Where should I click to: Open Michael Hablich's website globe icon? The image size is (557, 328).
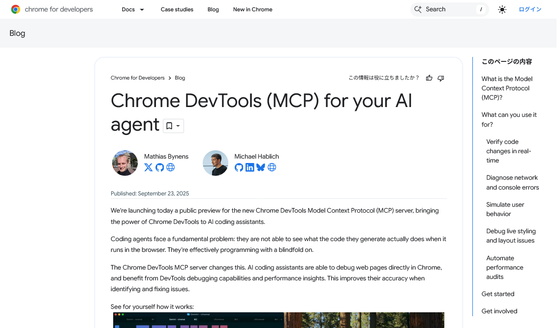pos(272,167)
